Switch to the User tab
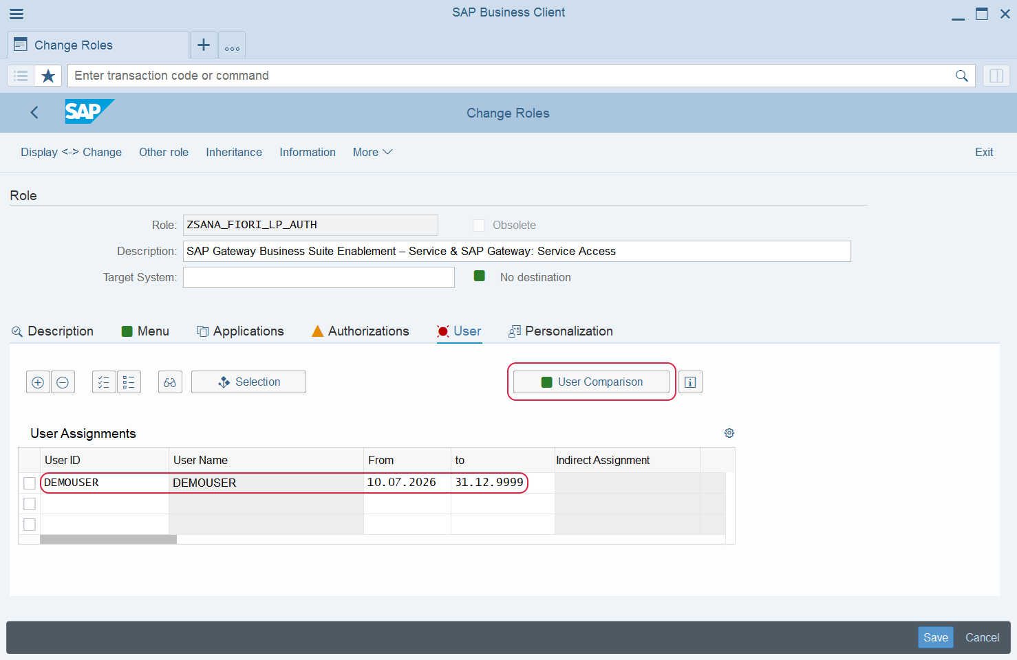This screenshot has height=660, width=1017. 459,331
